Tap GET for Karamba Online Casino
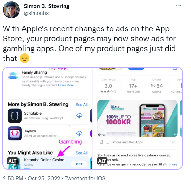This screenshot has height=184, width=191. [79, 164]
